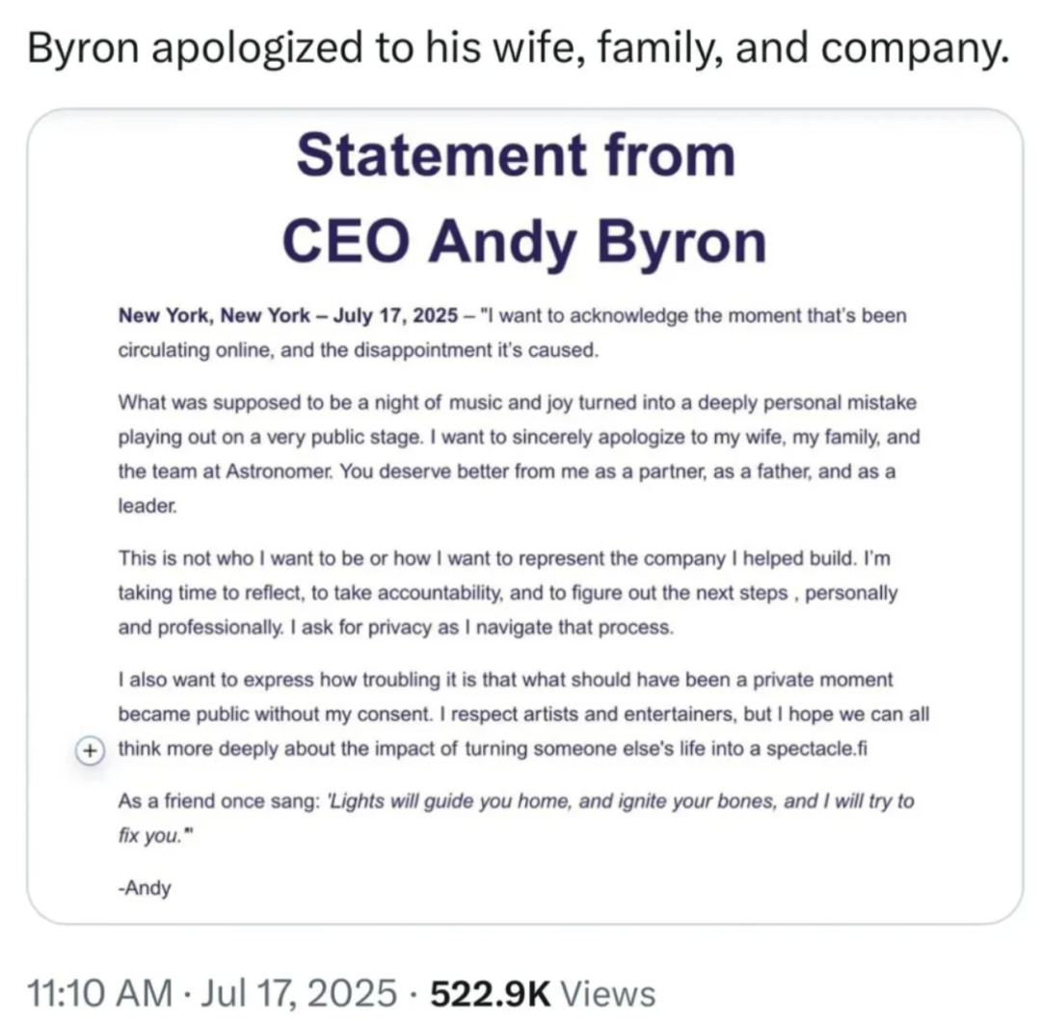Open the embedded statement image

click(x=525, y=516)
